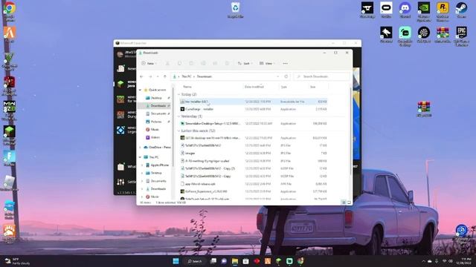Click This PC in the address bar path

pyautogui.click(x=187, y=76)
